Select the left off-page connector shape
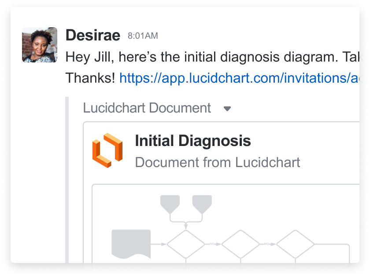This screenshot has width=370, height=277. pos(170,204)
